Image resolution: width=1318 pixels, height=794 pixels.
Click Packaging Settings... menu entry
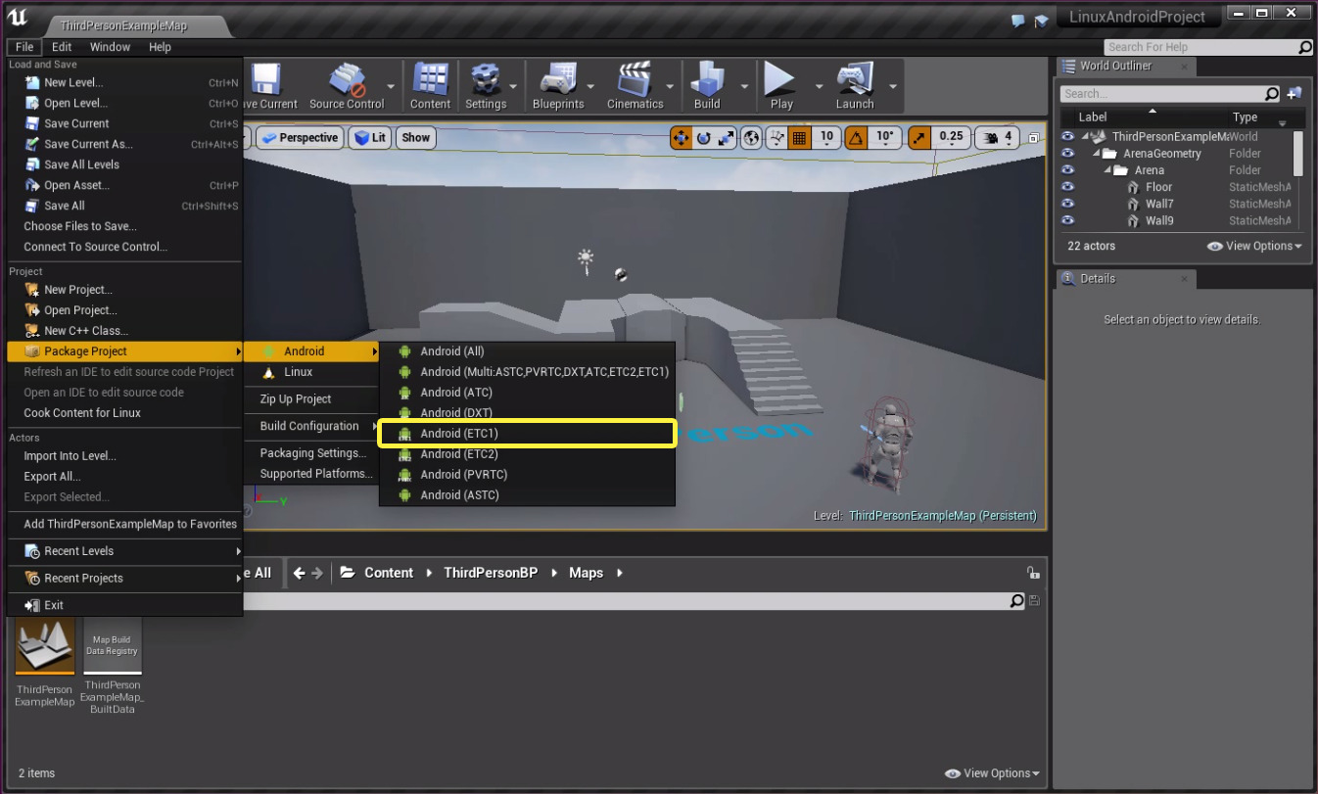pyautogui.click(x=313, y=453)
